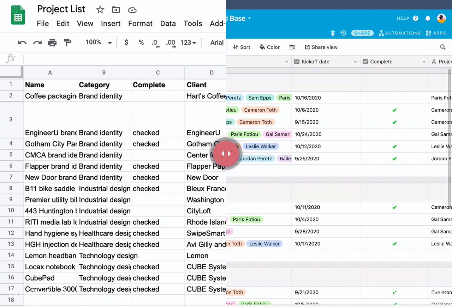Click the 'Leslie Walker' tag near 10/12/2020
Image resolution: width=452 pixels, height=307 pixels.
point(261,146)
